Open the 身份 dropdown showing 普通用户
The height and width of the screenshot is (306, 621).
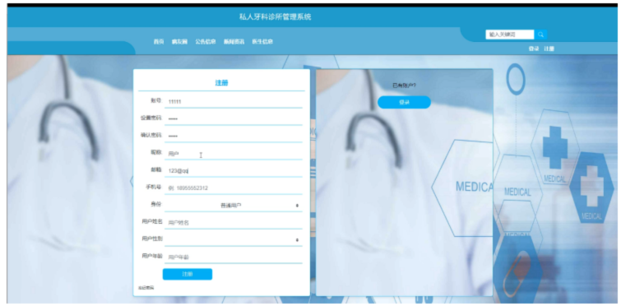click(234, 206)
